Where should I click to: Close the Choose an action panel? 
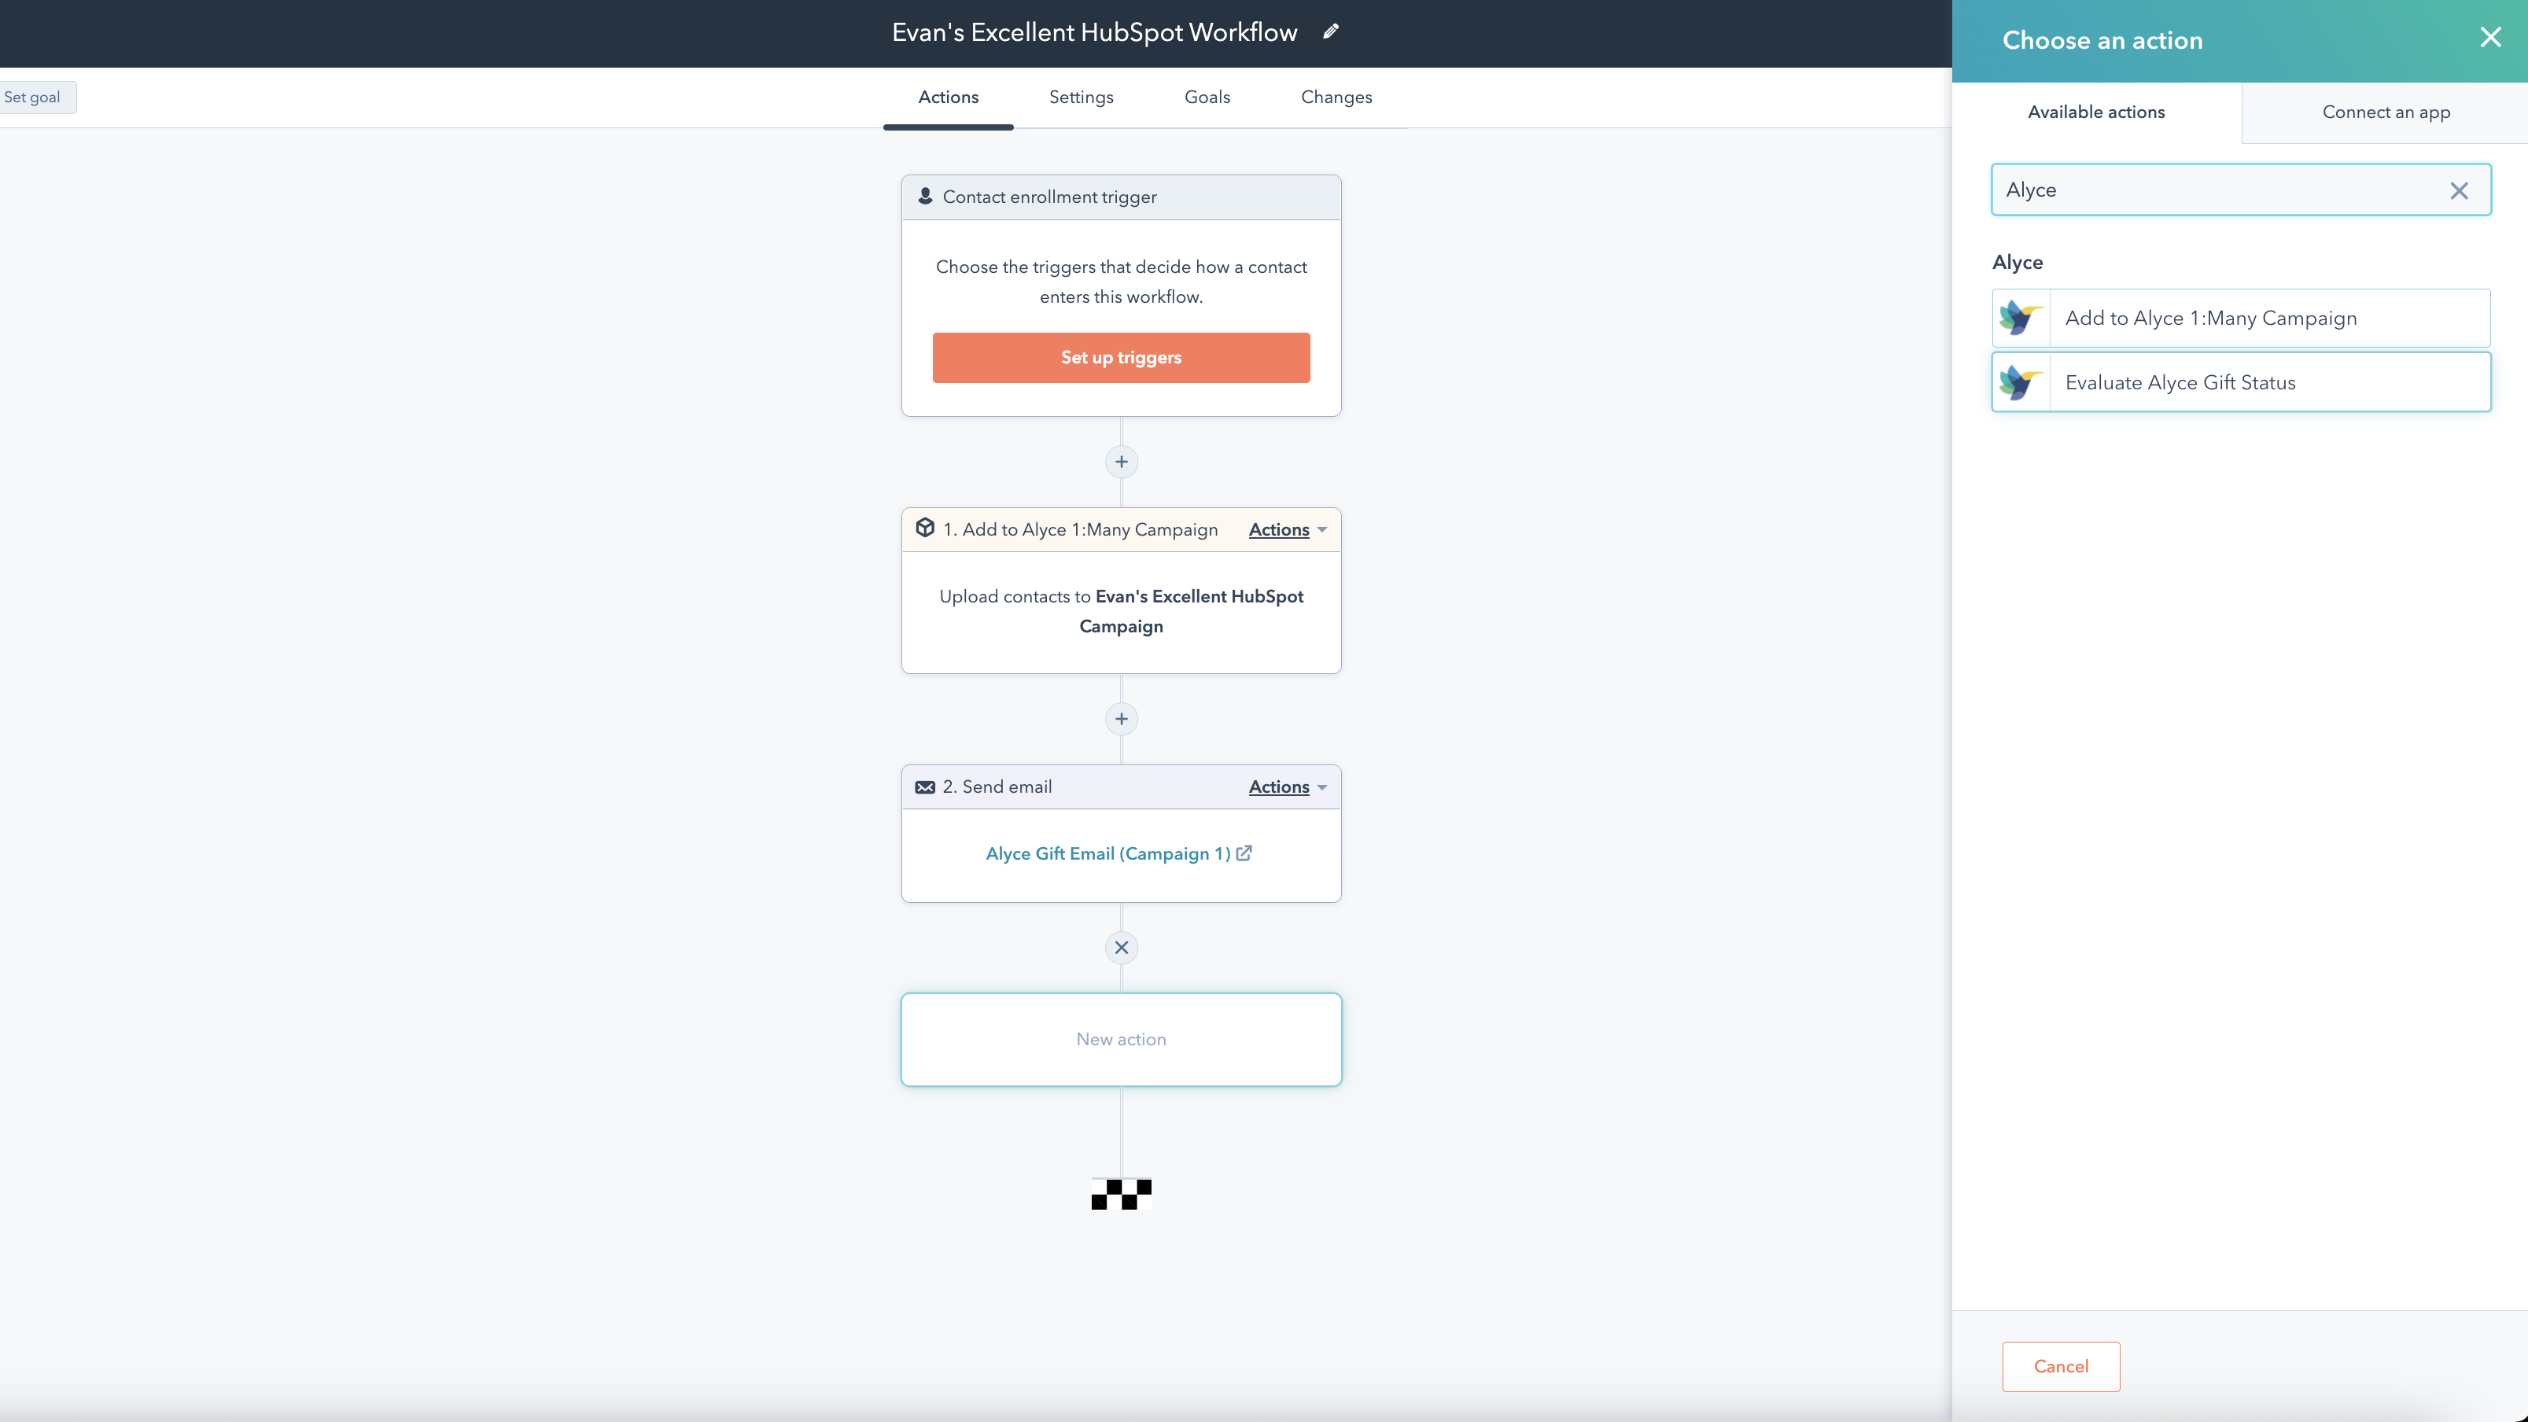pyautogui.click(x=2489, y=37)
